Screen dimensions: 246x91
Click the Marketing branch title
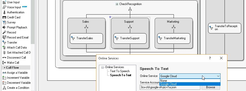[173, 22]
